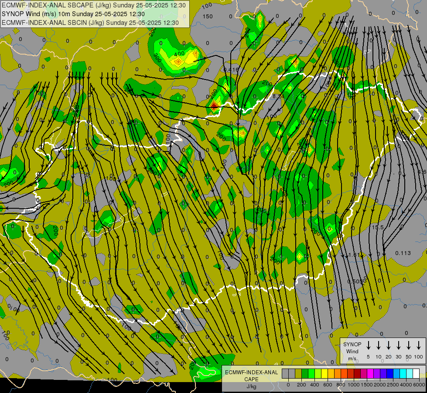This screenshot has width=427, height=393.
Task: Click the 4000 tick label of CAPE legend
Action: coord(406,385)
